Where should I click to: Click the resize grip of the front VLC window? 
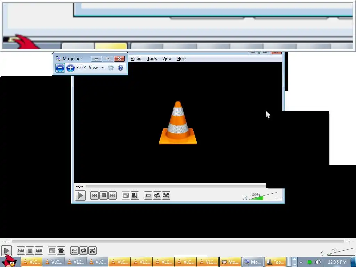click(x=281, y=199)
